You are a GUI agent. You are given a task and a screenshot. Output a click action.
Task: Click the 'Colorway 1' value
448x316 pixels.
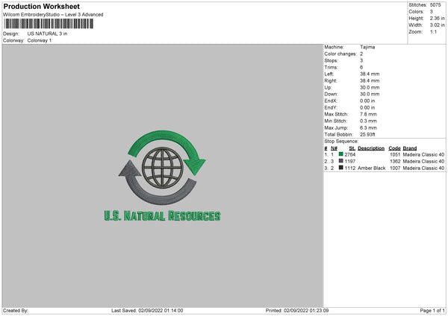40,40
